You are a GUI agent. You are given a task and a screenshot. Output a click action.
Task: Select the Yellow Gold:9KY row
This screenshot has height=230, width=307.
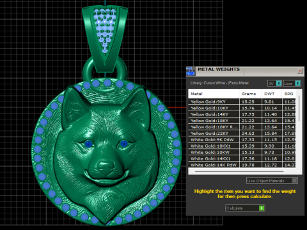pyautogui.click(x=242, y=102)
